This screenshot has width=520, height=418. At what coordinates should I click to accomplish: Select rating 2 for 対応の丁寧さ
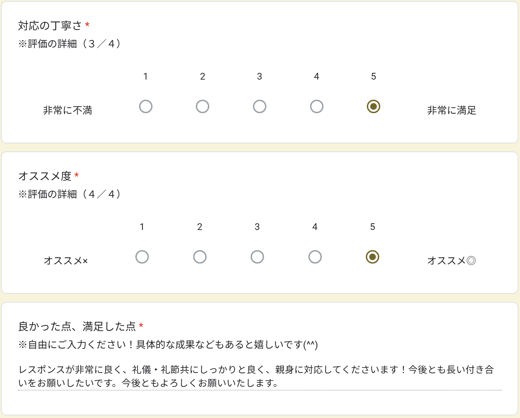point(203,106)
